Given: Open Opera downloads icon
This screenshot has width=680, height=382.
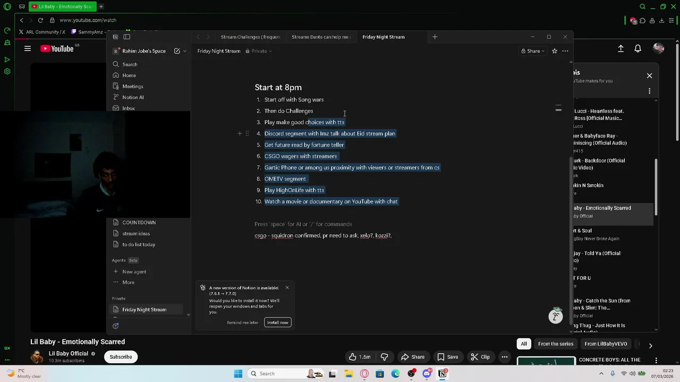Looking at the screenshot, I should 662,20.
